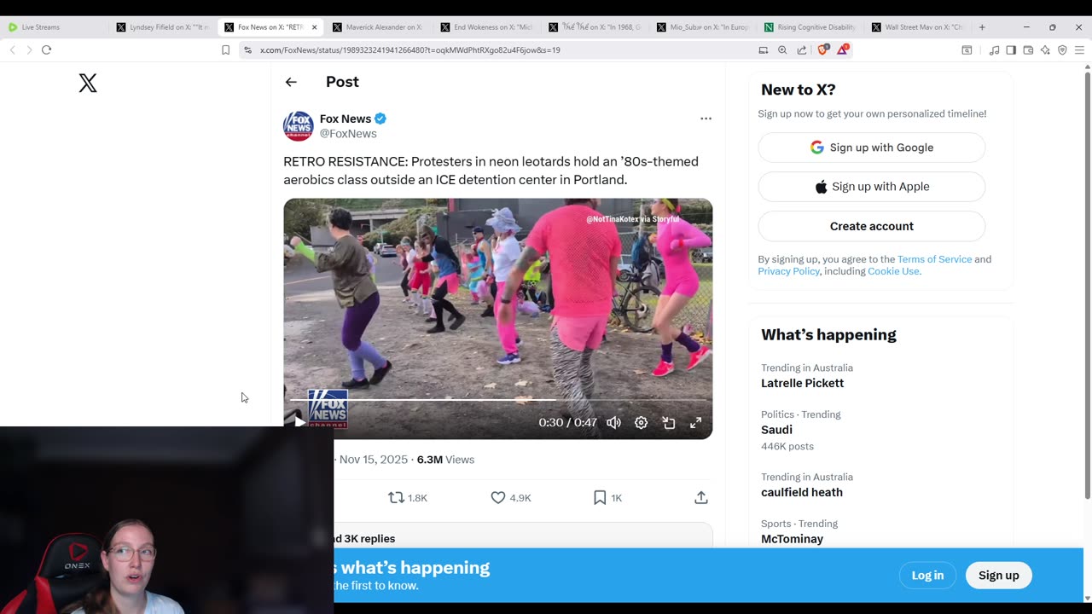Open the Cookie Use link
The height and width of the screenshot is (614, 1092).
[893, 271]
